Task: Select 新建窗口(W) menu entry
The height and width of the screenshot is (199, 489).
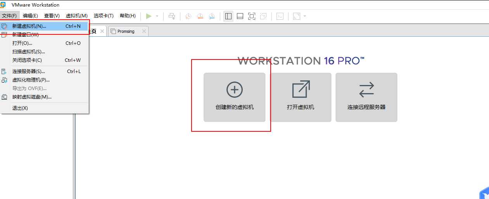Action: tap(44, 35)
